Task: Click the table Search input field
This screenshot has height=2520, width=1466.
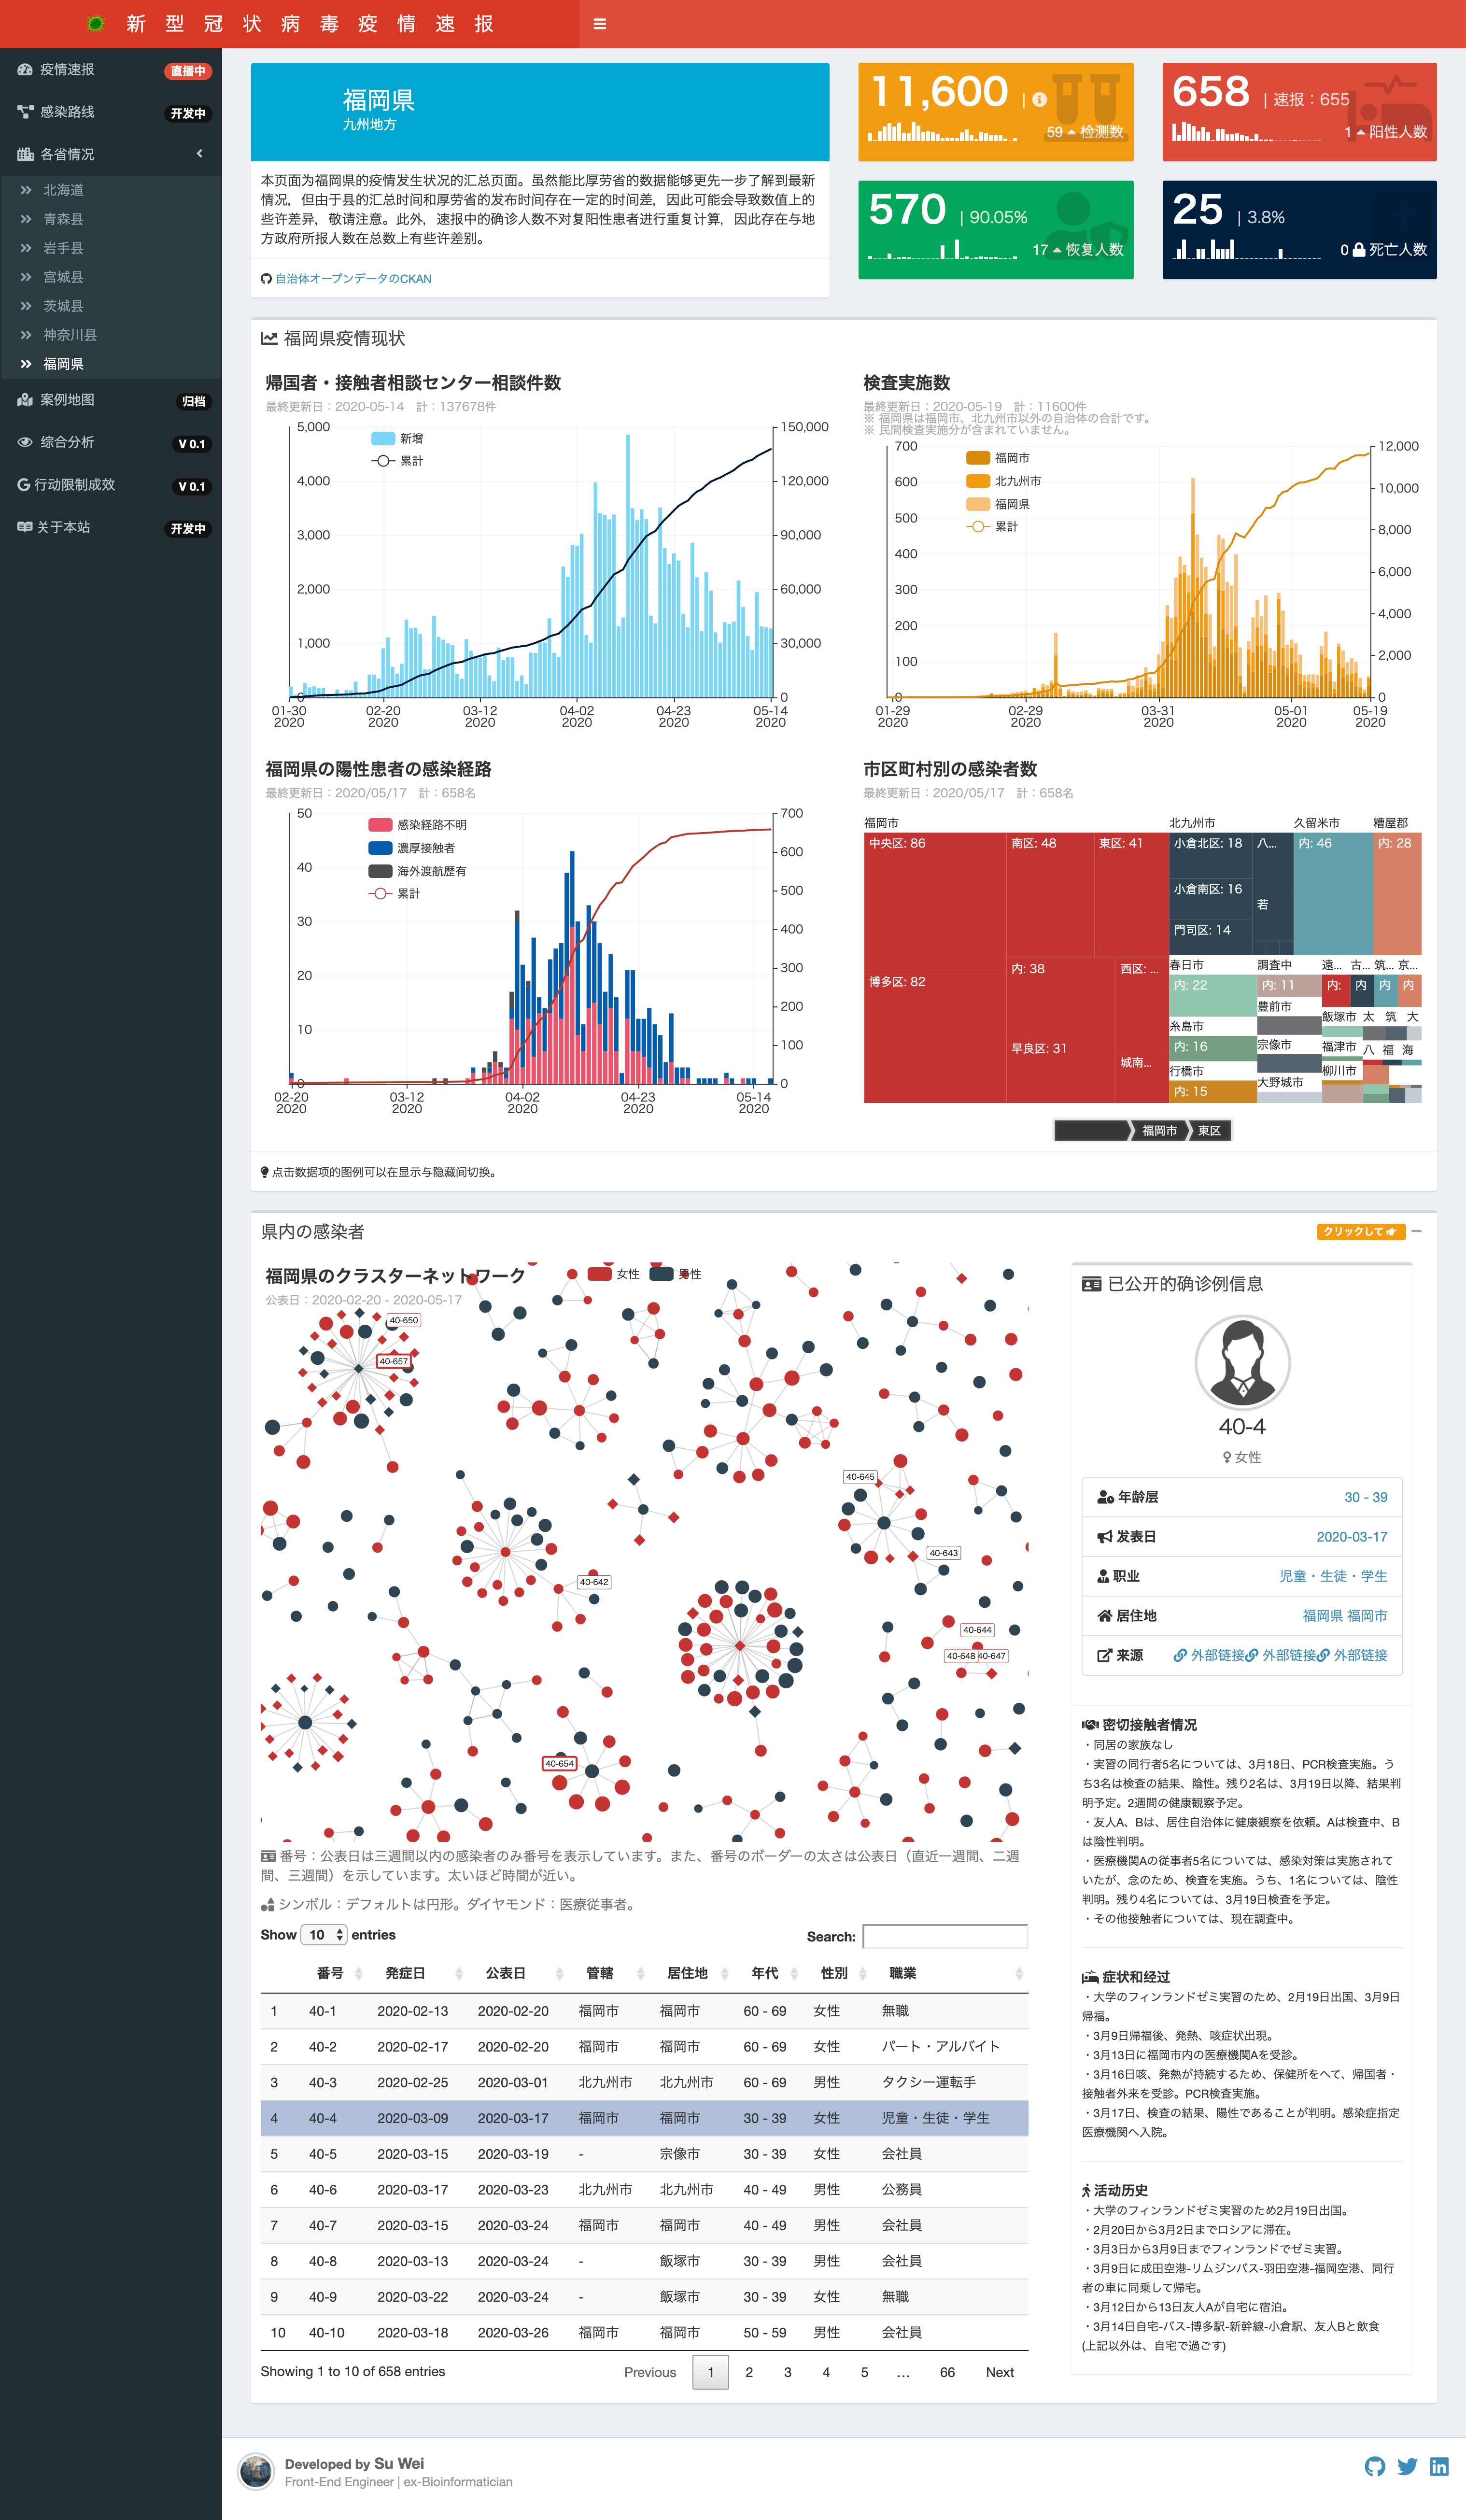Action: (x=944, y=1936)
